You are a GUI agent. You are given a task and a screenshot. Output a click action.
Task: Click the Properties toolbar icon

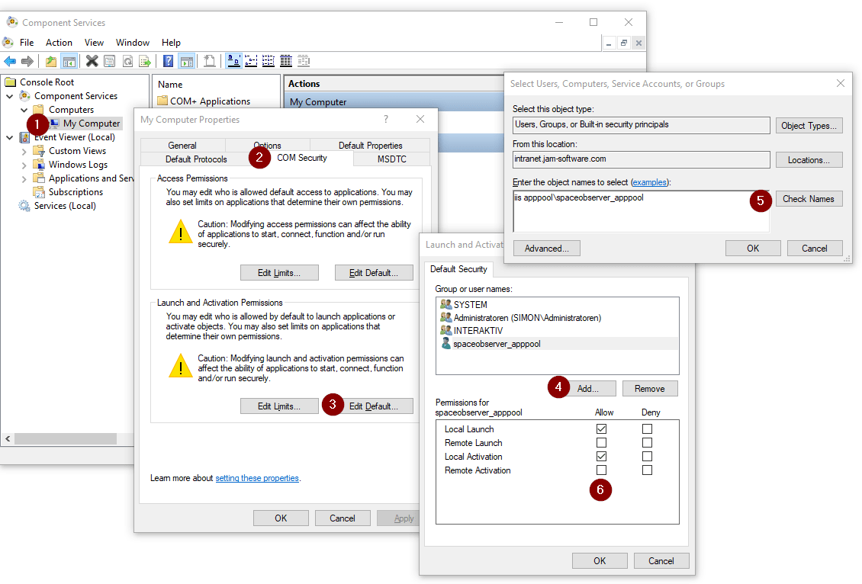tap(109, 61)
